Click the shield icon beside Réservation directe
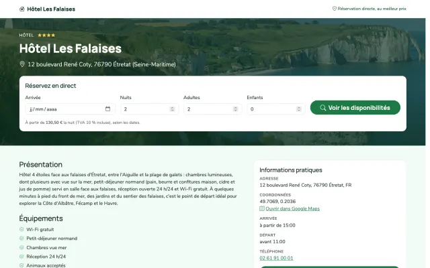The height and width of the screenshot is (268, 430). click(335, 9)
